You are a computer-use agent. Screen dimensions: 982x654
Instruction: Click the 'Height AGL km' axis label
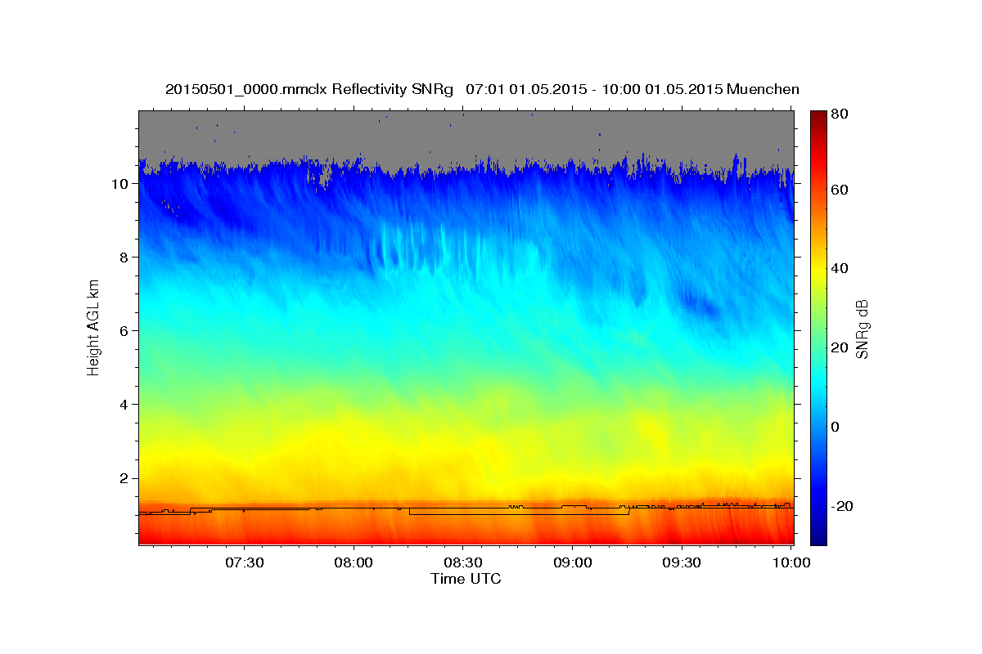[93, 326]
